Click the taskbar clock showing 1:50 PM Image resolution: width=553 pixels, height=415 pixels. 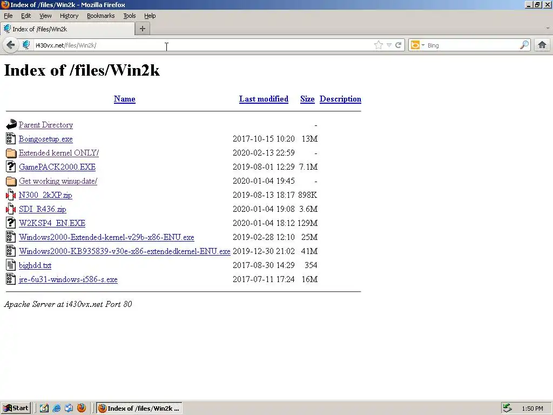[532, 409]
